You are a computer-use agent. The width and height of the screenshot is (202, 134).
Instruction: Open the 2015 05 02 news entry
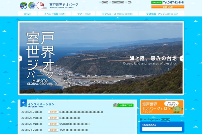(70, 118)
